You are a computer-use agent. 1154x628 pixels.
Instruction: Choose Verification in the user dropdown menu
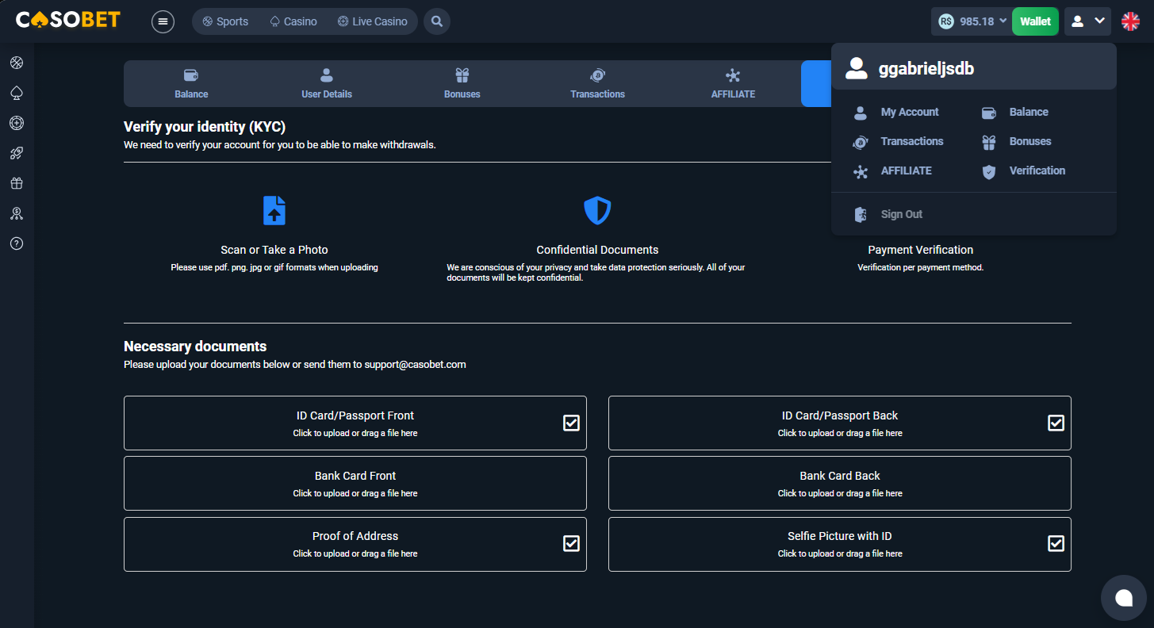click(1024, 171)
